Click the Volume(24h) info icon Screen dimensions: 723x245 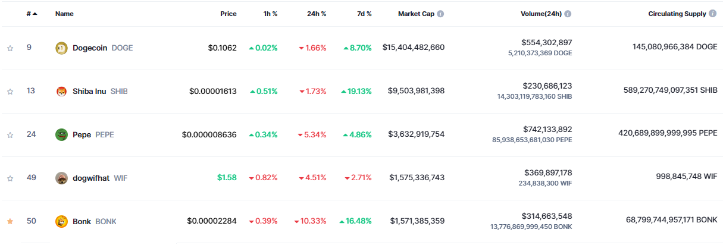click(x=568, y=14)
